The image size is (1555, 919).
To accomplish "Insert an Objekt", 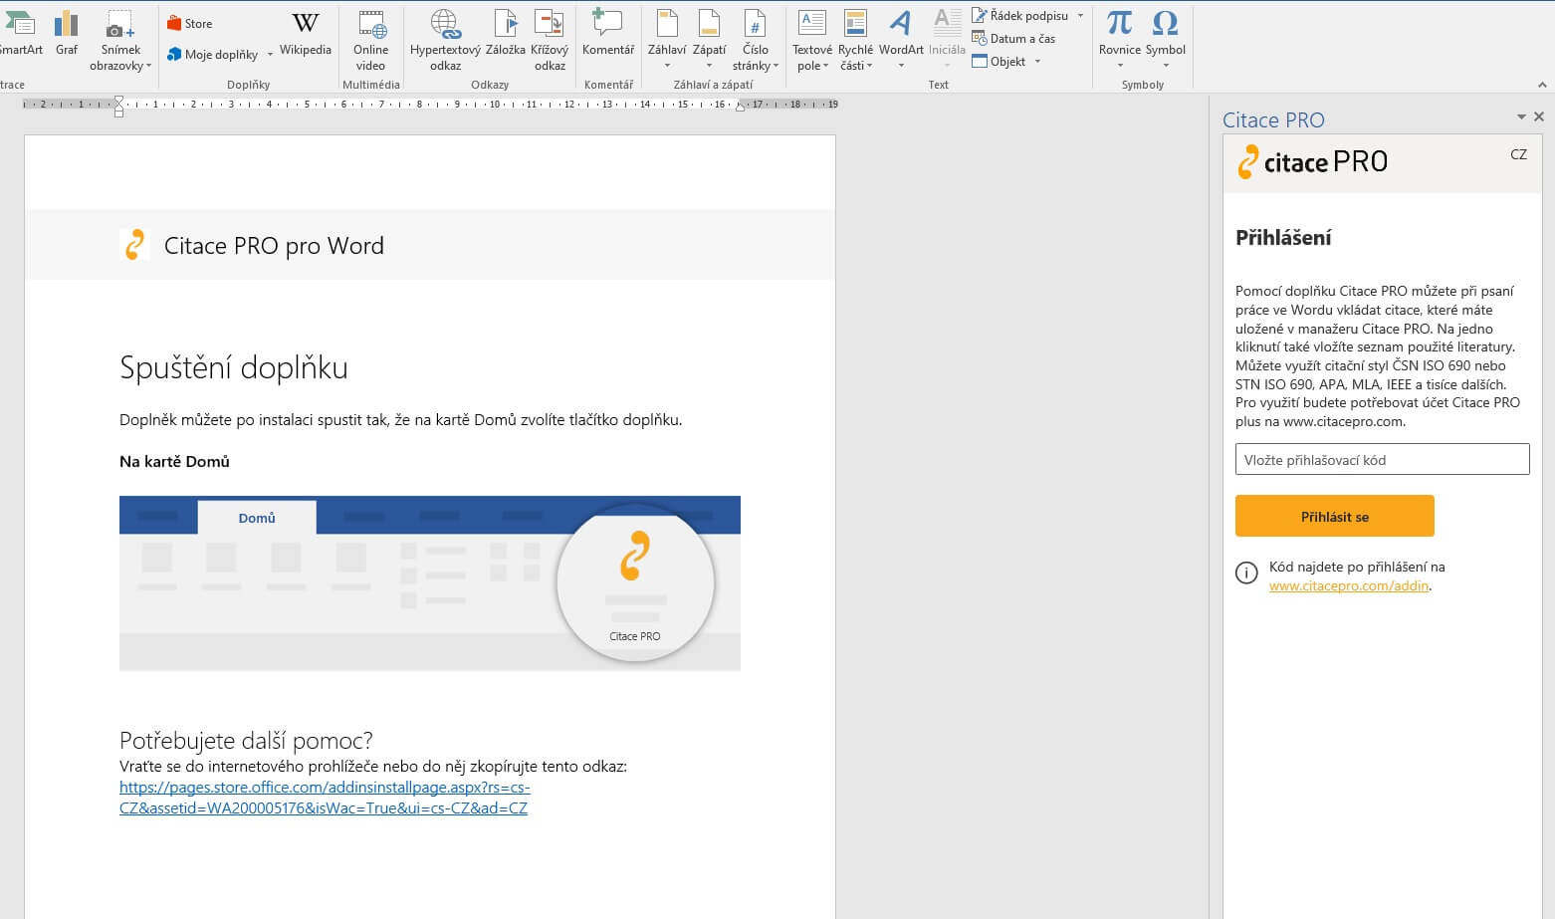I will (999, 62).
